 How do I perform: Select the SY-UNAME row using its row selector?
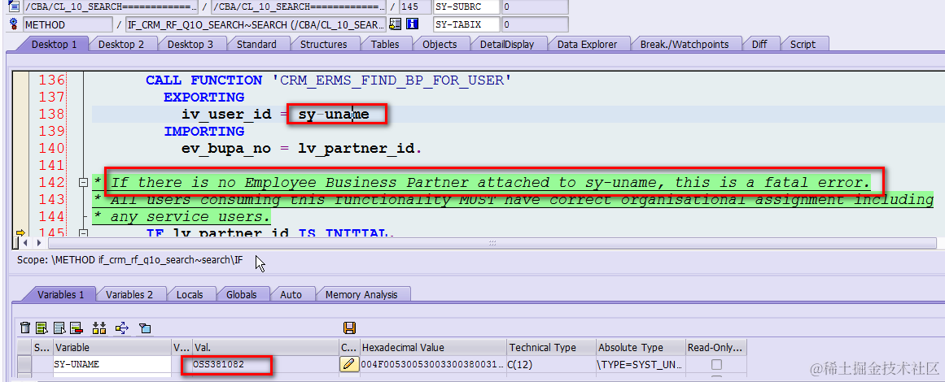click(24, 364)
